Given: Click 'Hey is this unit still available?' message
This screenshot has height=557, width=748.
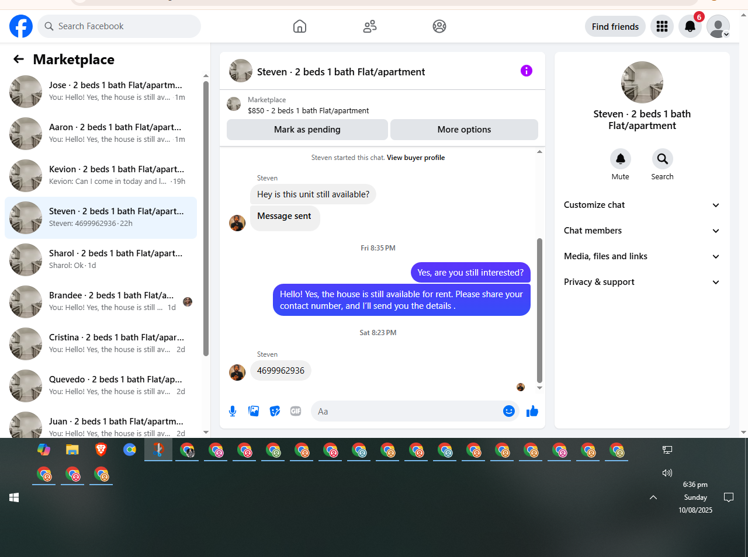Looking at the screenshot, I should point(313,194).
